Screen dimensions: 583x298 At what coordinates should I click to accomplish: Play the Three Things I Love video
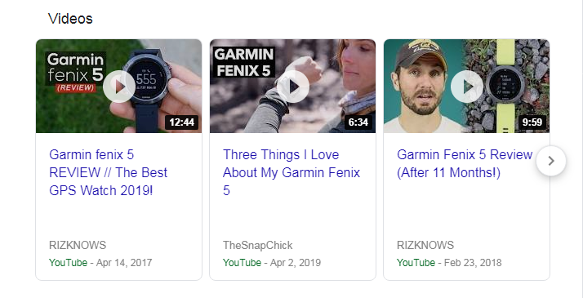293,87
